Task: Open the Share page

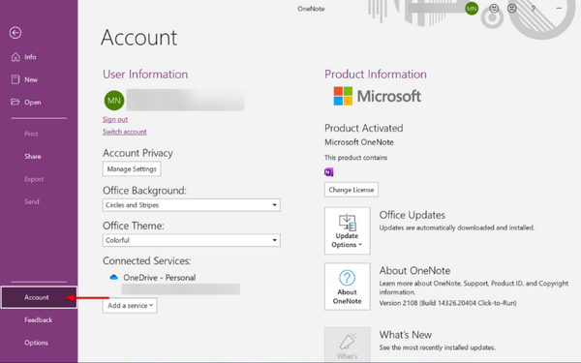Action: click(x=33, y=156)
